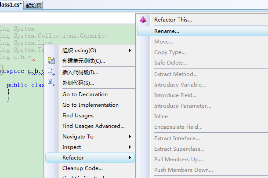Choose 插入代码段 menu item
The image size is (268, 178).
click(80, 72)
